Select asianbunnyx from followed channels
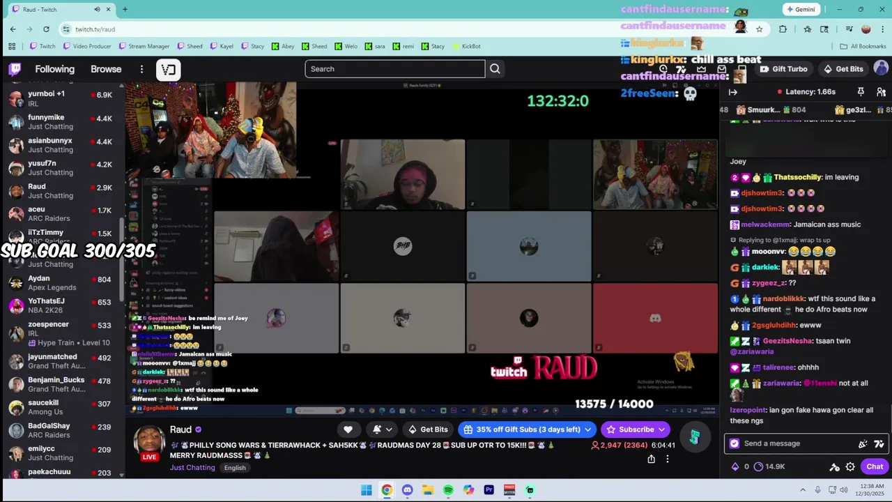The height and width of the screenshot is (502, 892). click(x=63, y=145)
